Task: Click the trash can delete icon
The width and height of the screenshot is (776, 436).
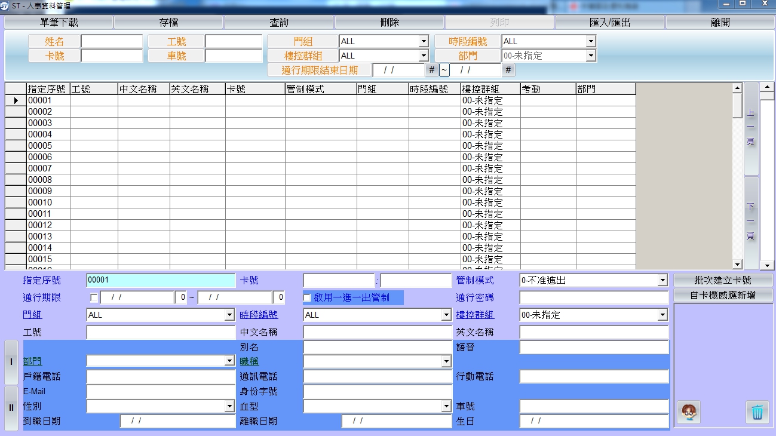Action: point(757,412)
